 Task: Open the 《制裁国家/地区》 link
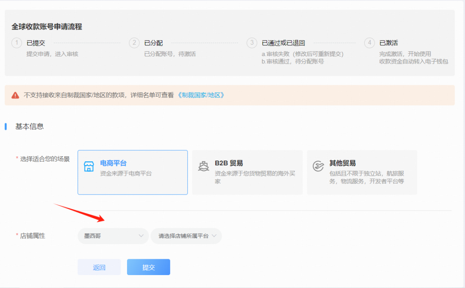click(x=201, y=95)
